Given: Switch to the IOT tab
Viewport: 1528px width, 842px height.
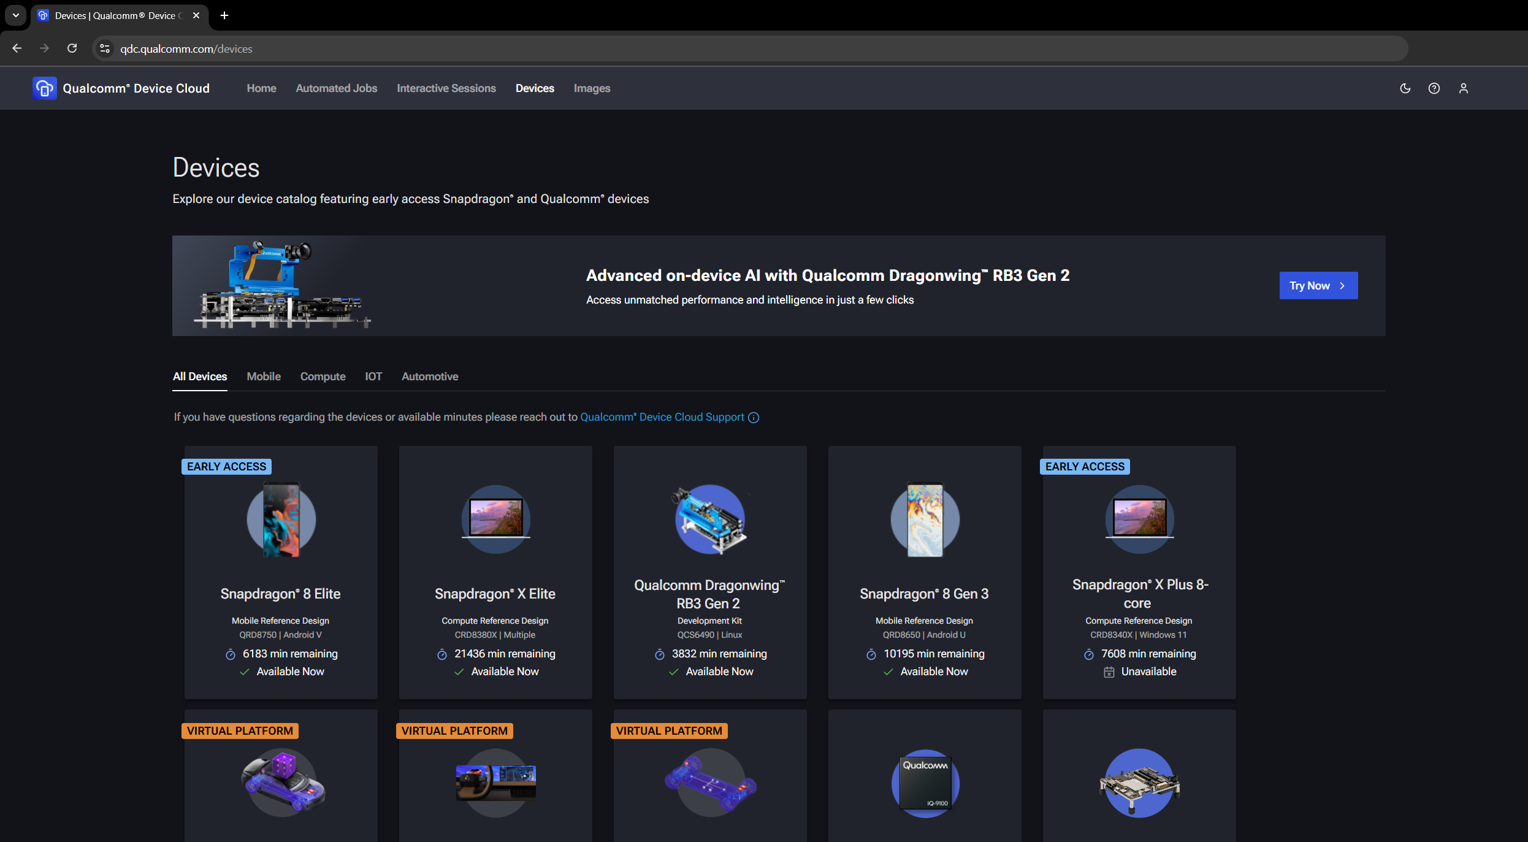Looking at the screenshot, I should click(x=373, y=377).
